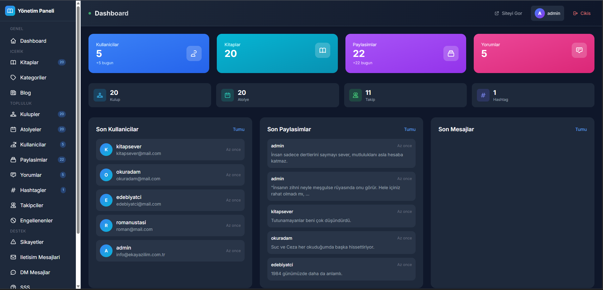Open Kategoriler from the sidebar

[33, 77]
